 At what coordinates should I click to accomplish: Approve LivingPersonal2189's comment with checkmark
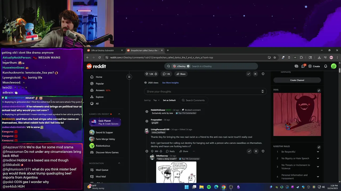pyautogui.click(x=249, y=151)
